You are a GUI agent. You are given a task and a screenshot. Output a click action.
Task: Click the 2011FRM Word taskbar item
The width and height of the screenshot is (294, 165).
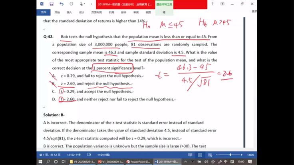tap(167, 162)
